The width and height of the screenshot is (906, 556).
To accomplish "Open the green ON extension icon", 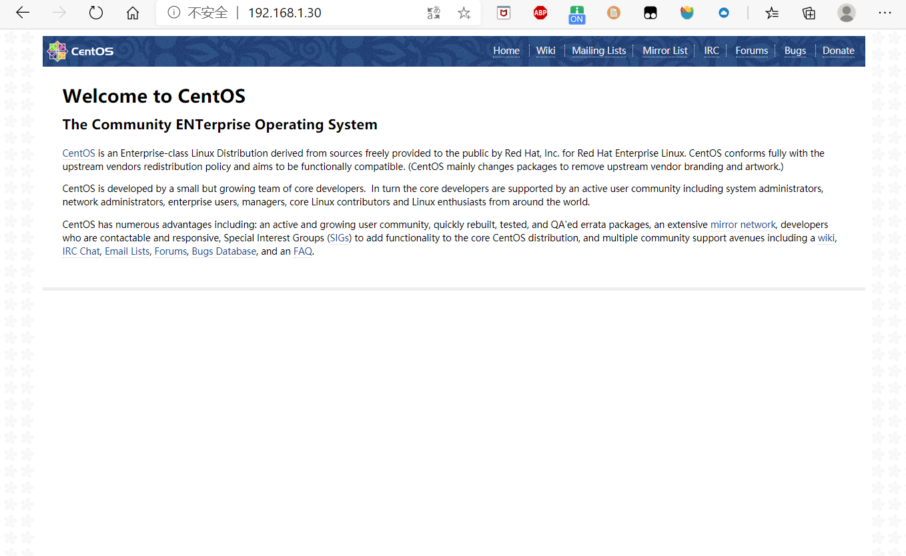I will point(577,14).
